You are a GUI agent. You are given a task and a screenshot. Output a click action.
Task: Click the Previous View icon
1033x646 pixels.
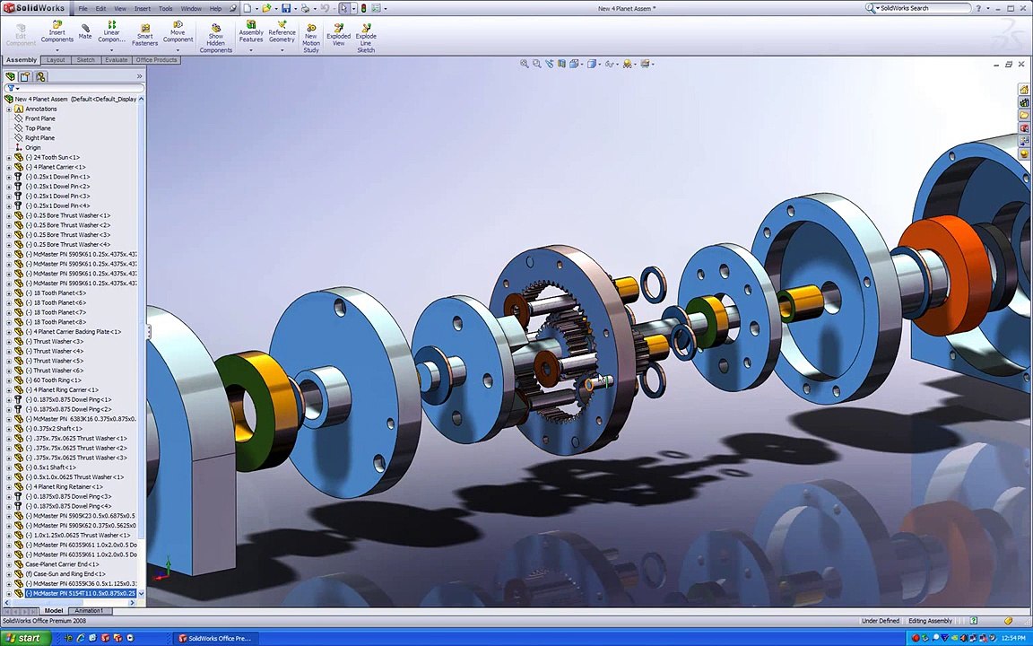(550, 64)
